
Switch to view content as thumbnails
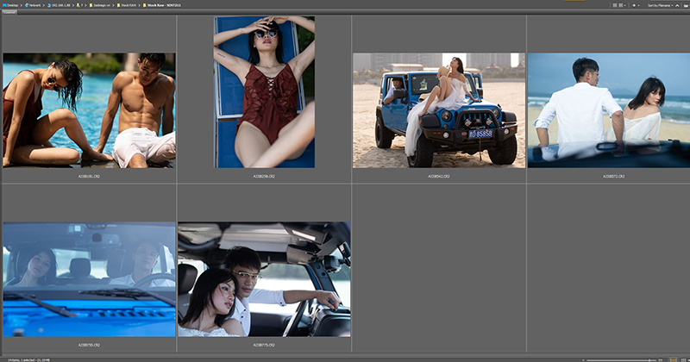(683, 360)
